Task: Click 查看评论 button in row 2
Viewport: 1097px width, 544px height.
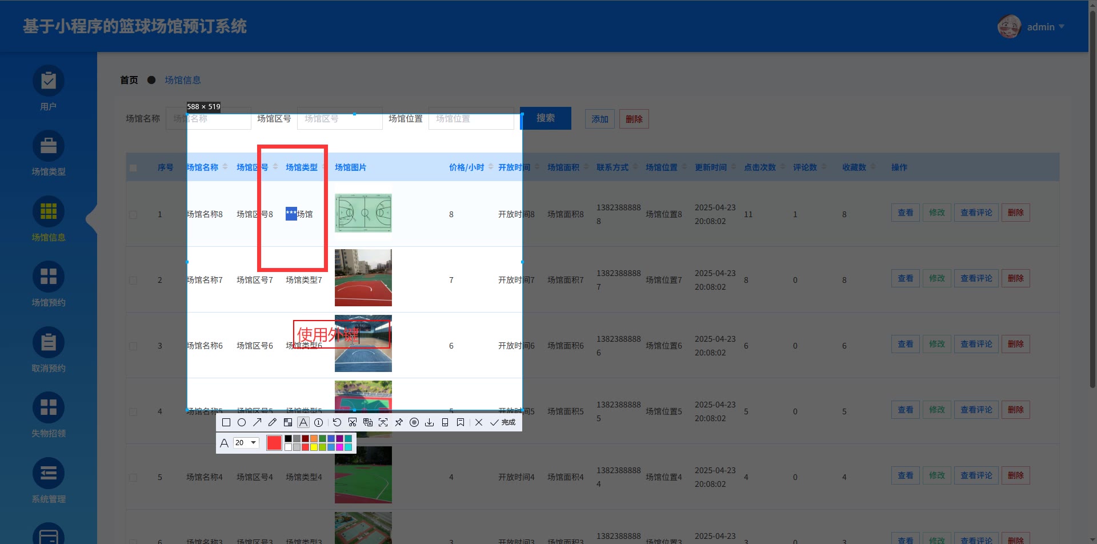Action: click(976, 278)
